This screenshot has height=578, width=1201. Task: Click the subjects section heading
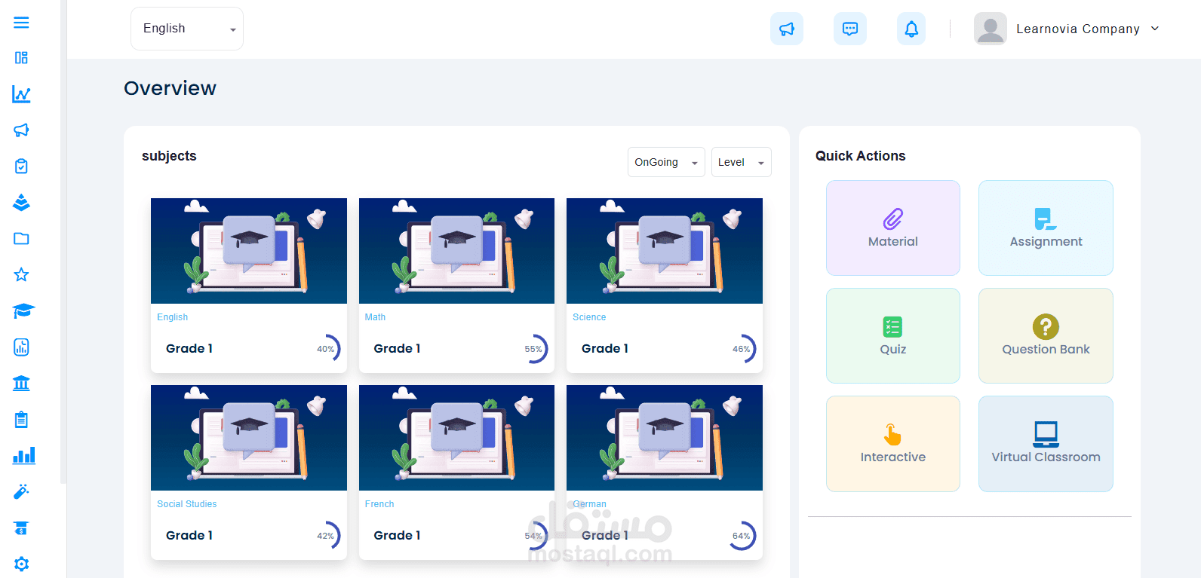pos(169,156)
